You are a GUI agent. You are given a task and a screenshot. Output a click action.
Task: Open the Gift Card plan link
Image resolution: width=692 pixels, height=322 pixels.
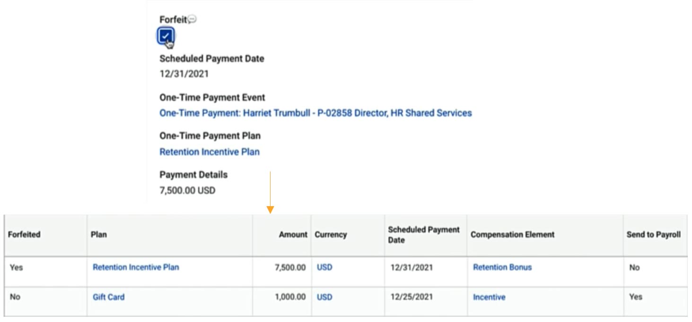point(108,297)
